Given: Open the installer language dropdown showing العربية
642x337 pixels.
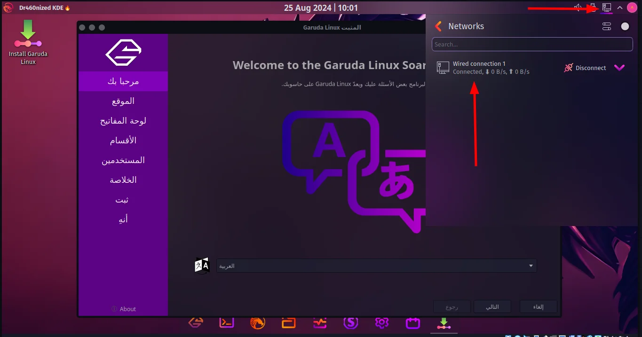Looking at the screenshot, I should tap(376, 266).
